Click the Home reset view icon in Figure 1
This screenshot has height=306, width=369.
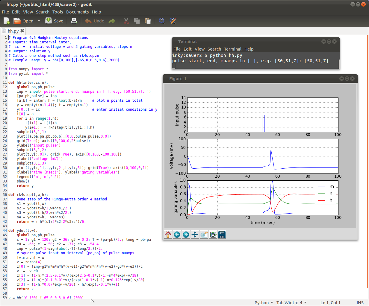[168, 235]
